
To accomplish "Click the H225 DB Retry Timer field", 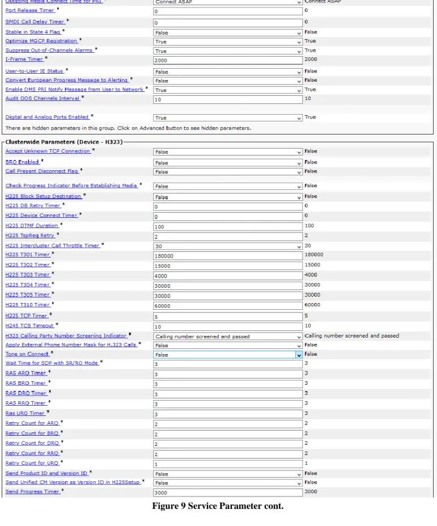I will pyautogui.click(x=228, y=207).
